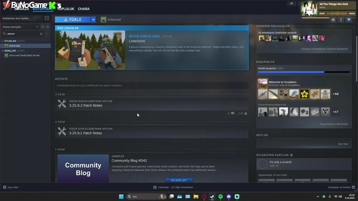The height and width of the screenshot is (201, 358).
Task: Click the Oyun Ekle plus icon
Action: tap(4, 187)
